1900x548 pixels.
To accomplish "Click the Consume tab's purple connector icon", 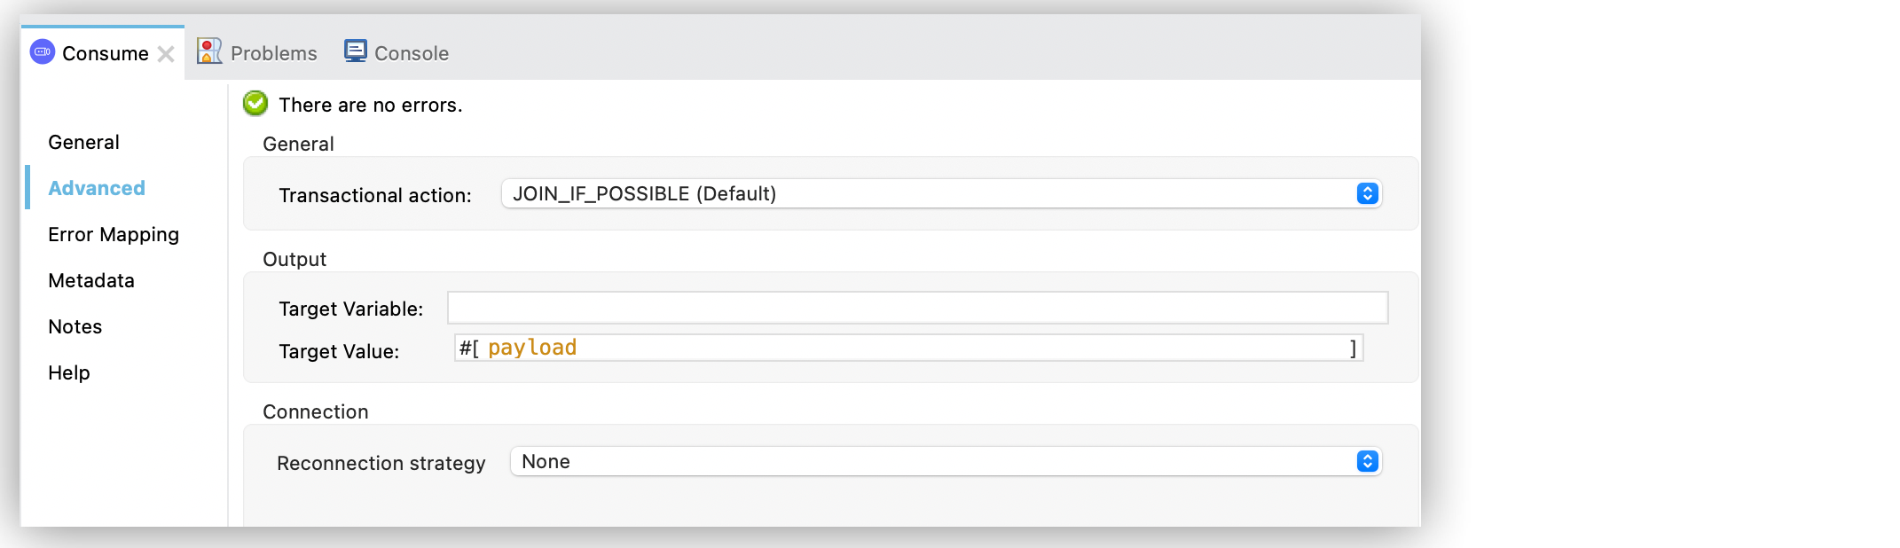I will (43, 52).
